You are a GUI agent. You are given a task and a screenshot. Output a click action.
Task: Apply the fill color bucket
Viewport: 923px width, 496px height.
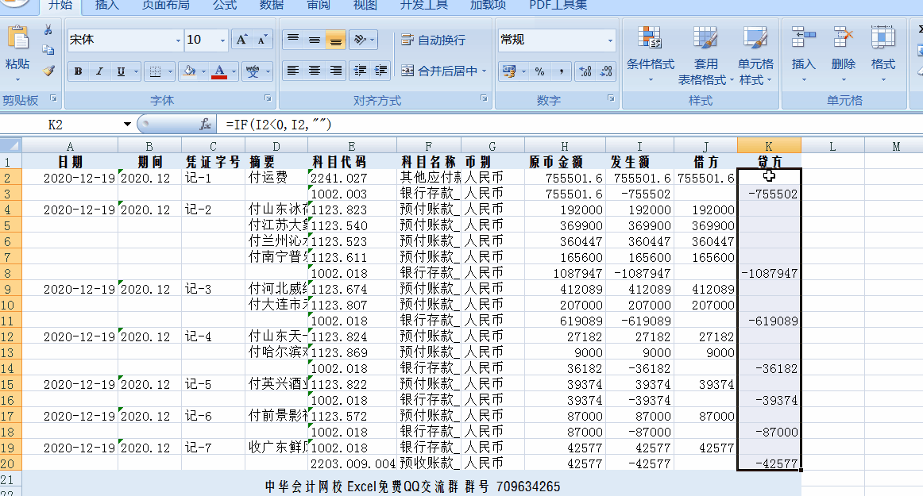pos(190,71)
